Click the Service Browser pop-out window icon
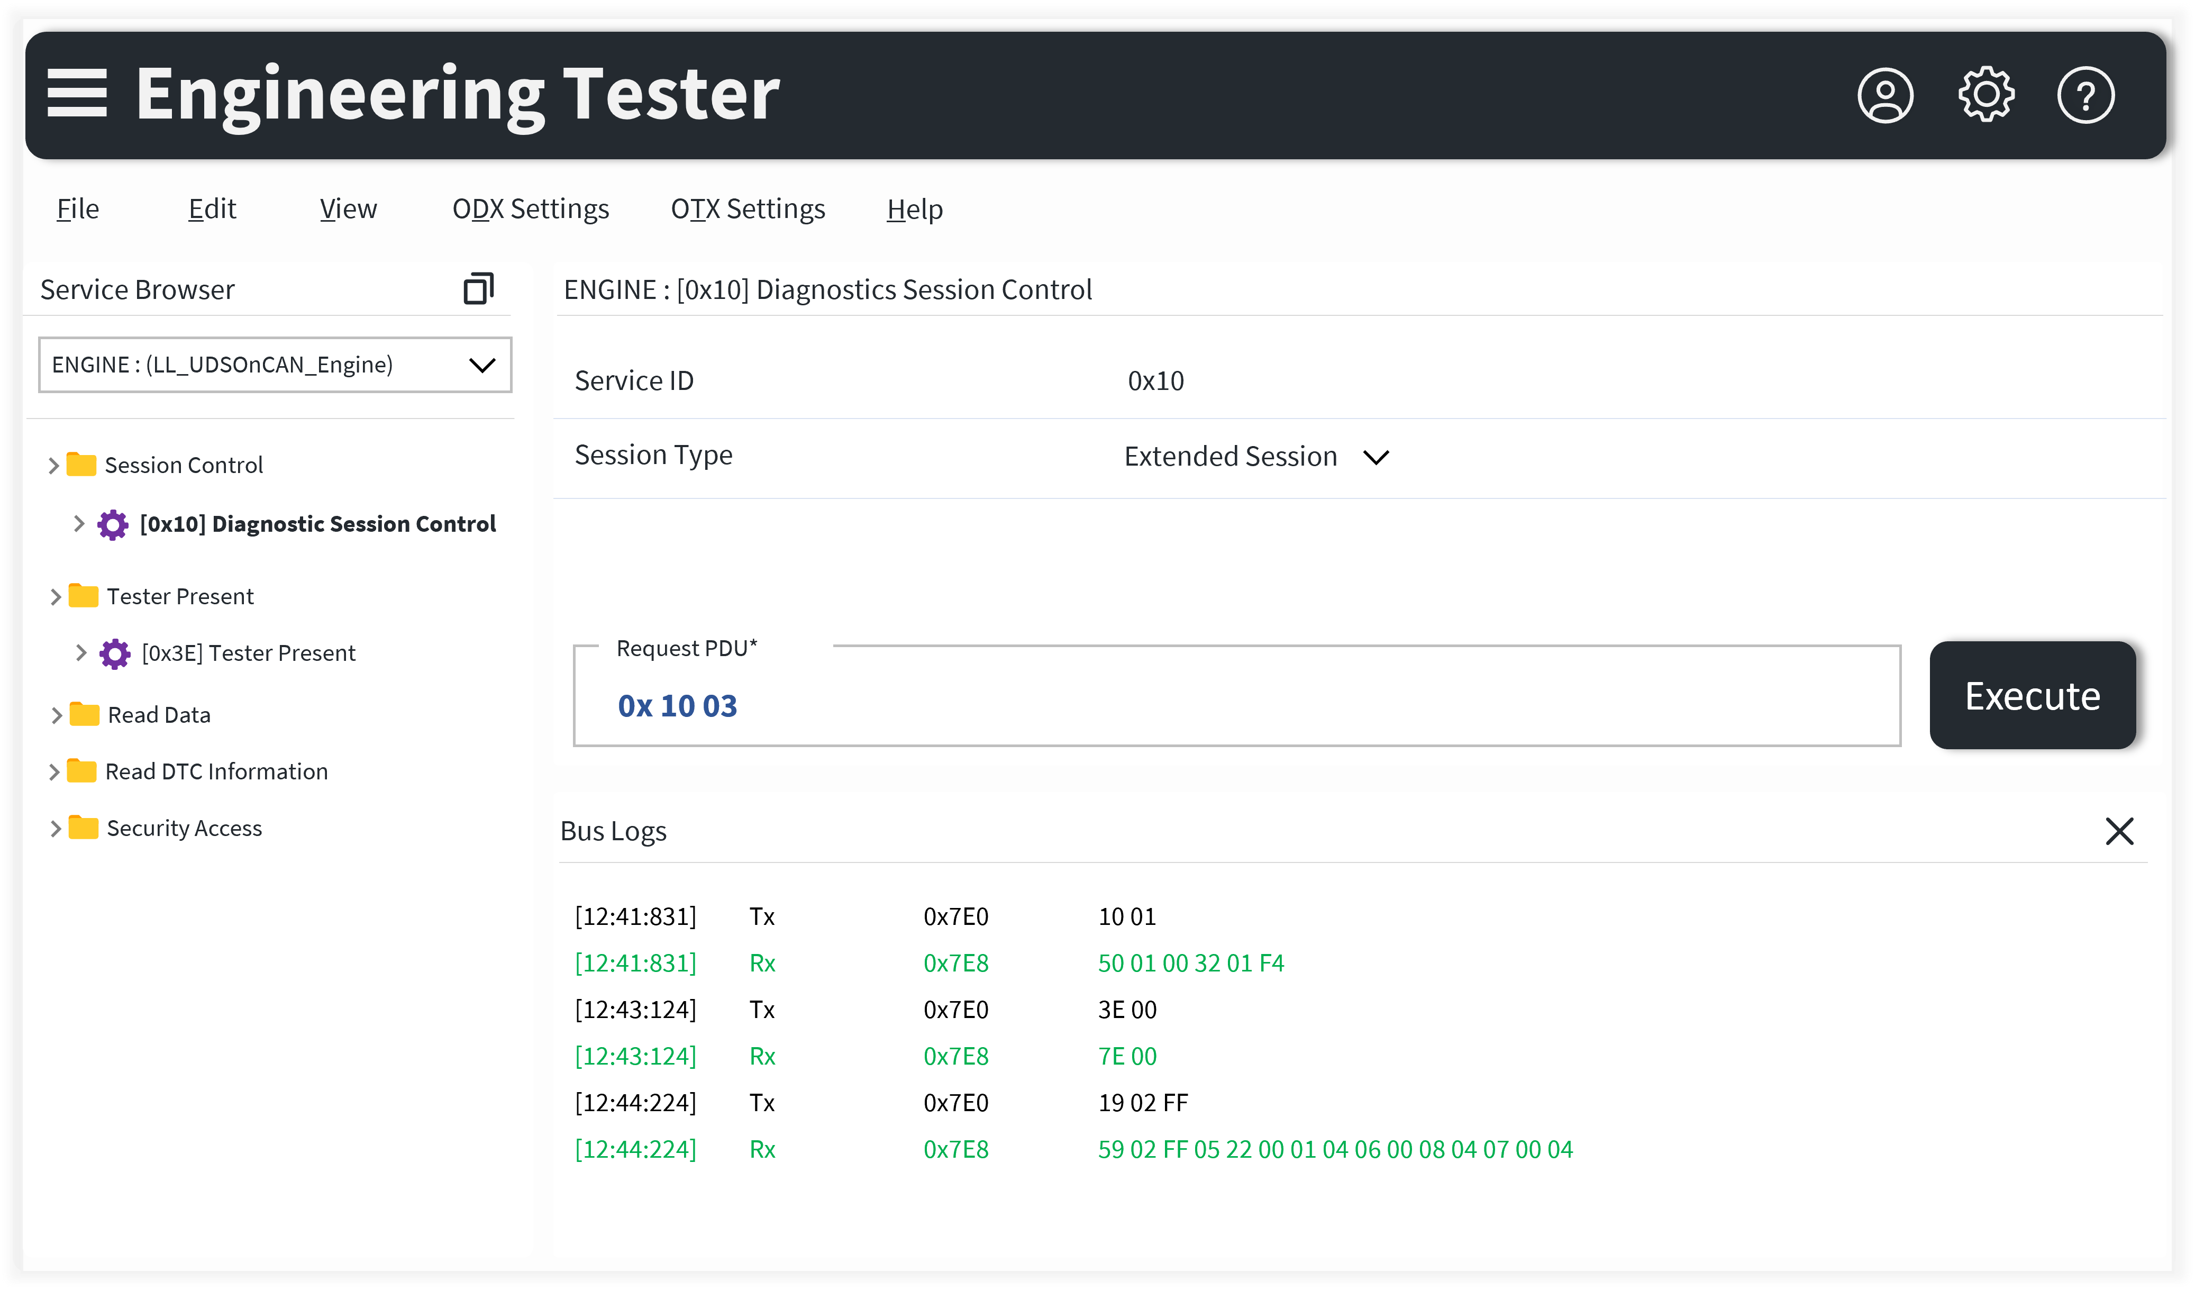 click(478, 288)
